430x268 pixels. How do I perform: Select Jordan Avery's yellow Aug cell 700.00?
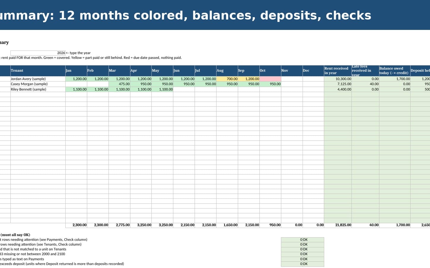pos(227,79)
